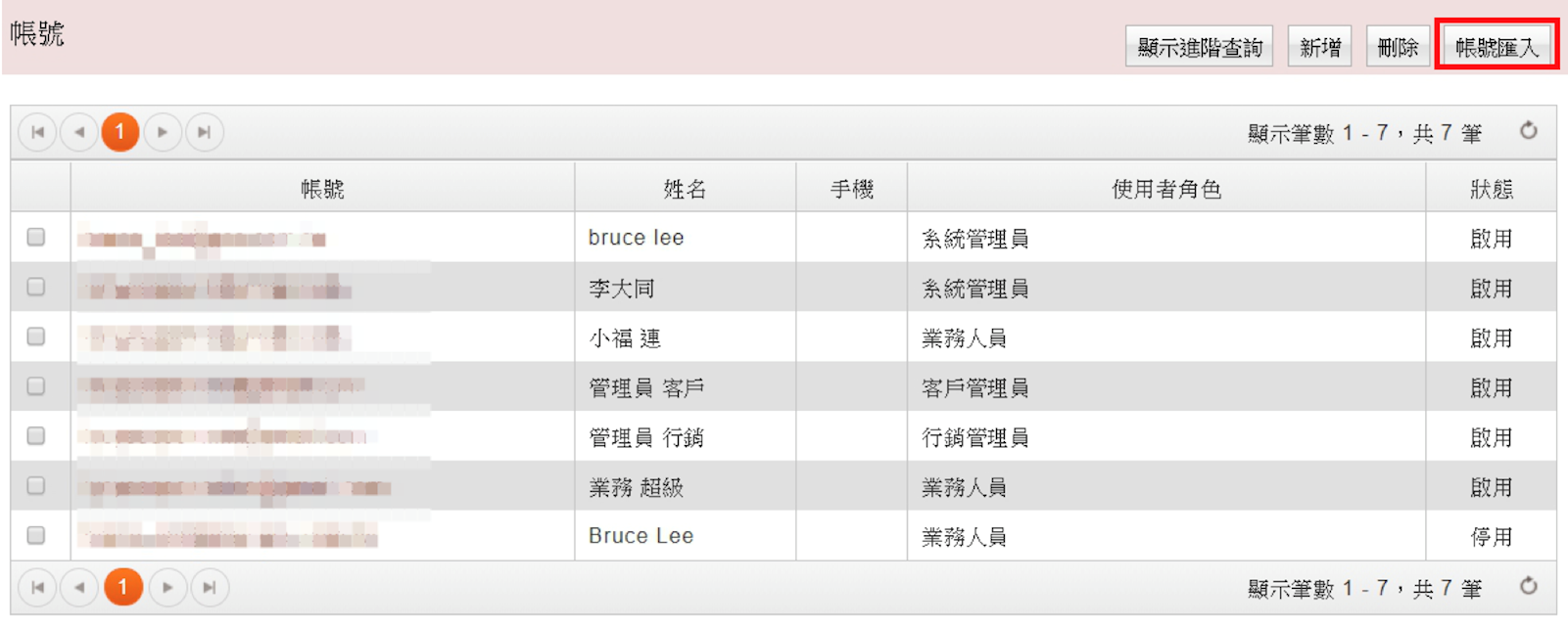
Task: Go to first page in top pager
Action: point(38,132)
